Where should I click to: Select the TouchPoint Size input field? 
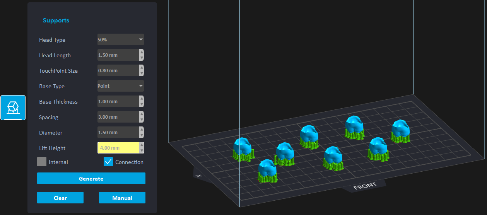(118, 70)
